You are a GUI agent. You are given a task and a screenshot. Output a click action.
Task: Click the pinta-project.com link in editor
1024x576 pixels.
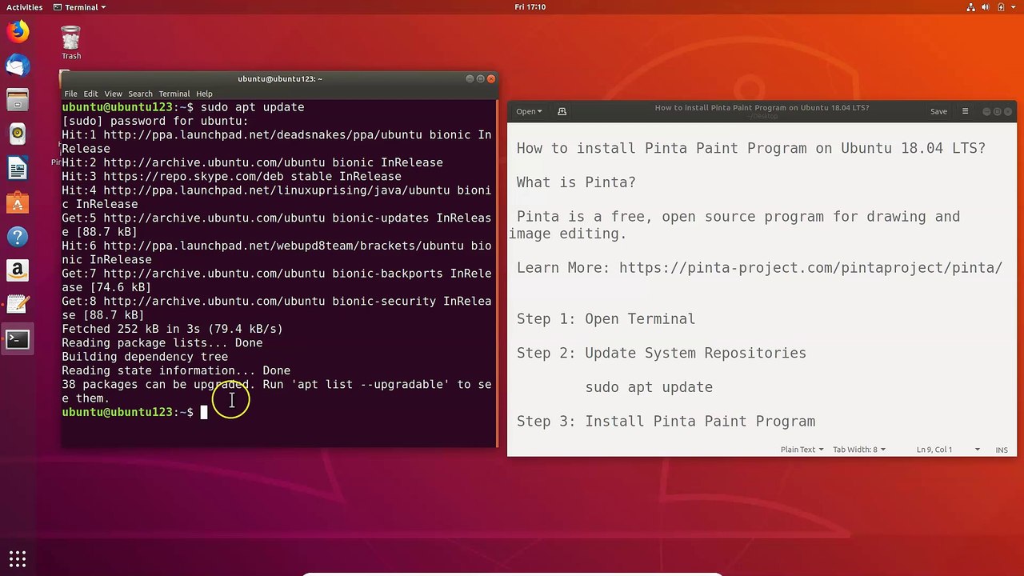pyautogui.click(x=810, y=268)
